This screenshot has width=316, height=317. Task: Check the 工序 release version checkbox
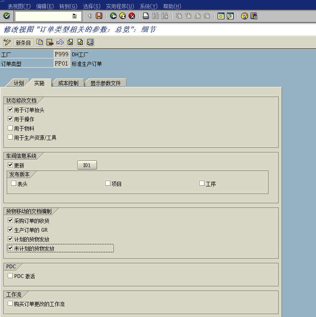coord(202,183)
